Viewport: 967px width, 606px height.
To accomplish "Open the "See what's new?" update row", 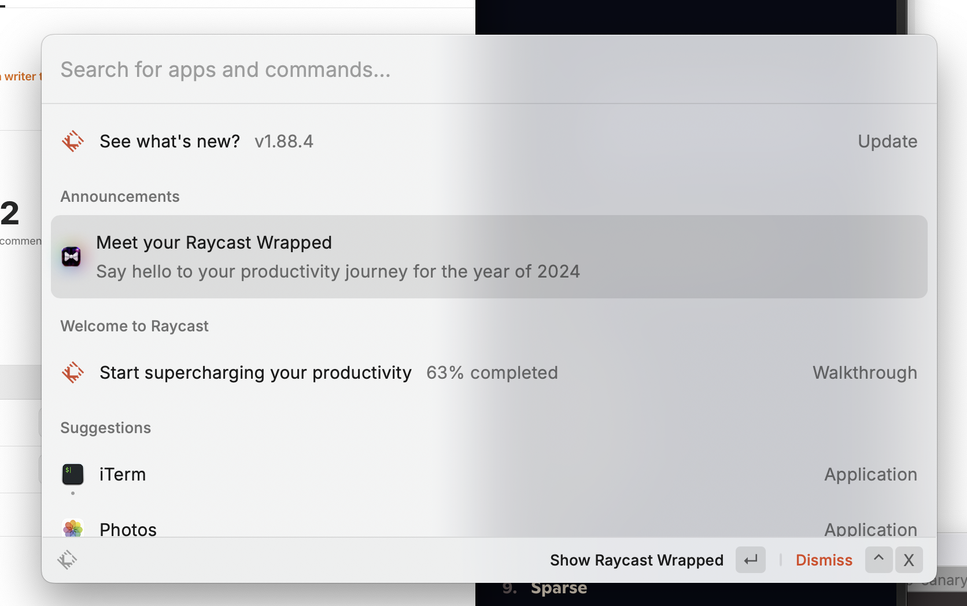I will [489, 141].
